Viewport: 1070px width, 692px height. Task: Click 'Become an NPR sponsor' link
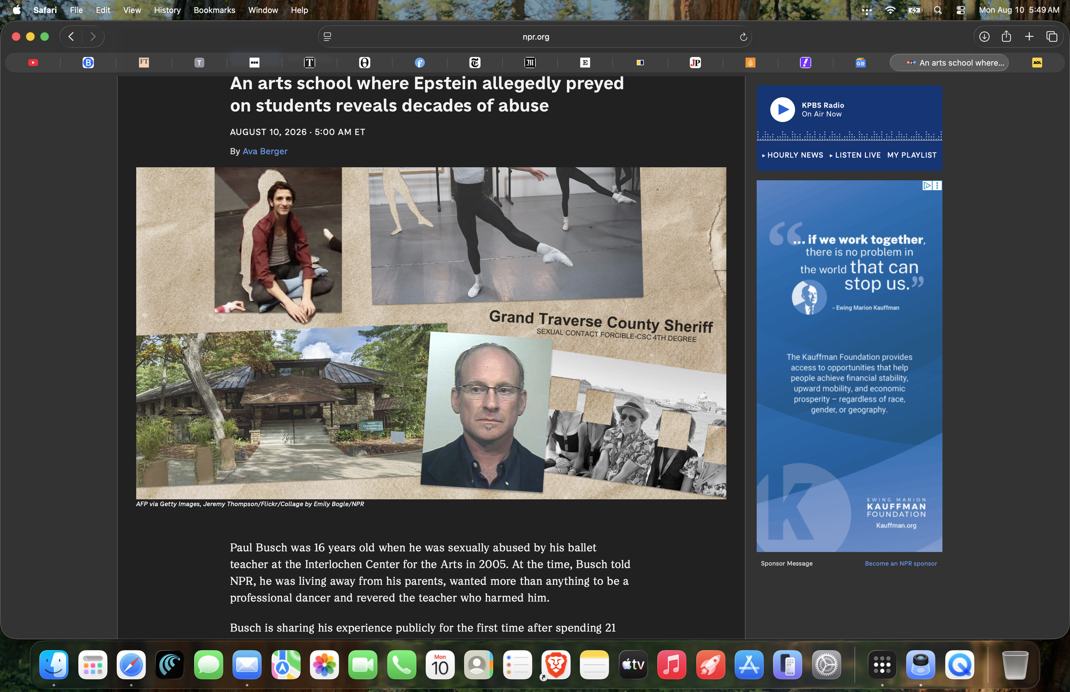pyautogui.click(x=901, y=564)
